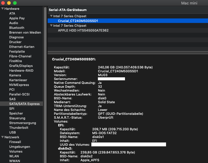Click the BSD-Name value disk0
208x163 pixels.
point(102,98)
